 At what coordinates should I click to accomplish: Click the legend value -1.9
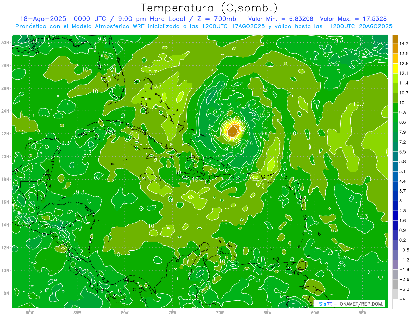pyautogui.click(x=404, y=269)
